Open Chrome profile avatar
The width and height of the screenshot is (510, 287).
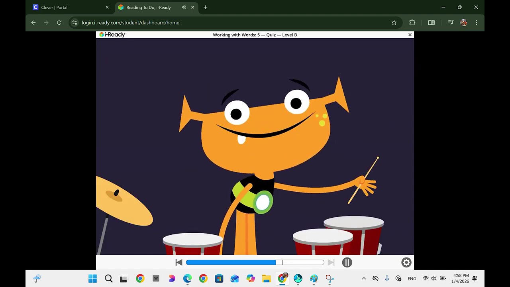pos(463,23)
